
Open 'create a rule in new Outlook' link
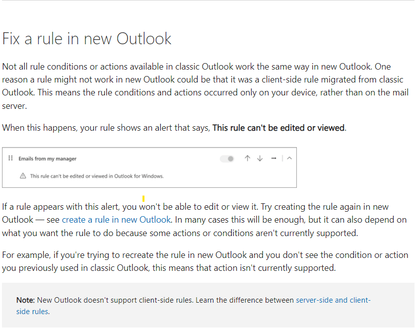117,219
